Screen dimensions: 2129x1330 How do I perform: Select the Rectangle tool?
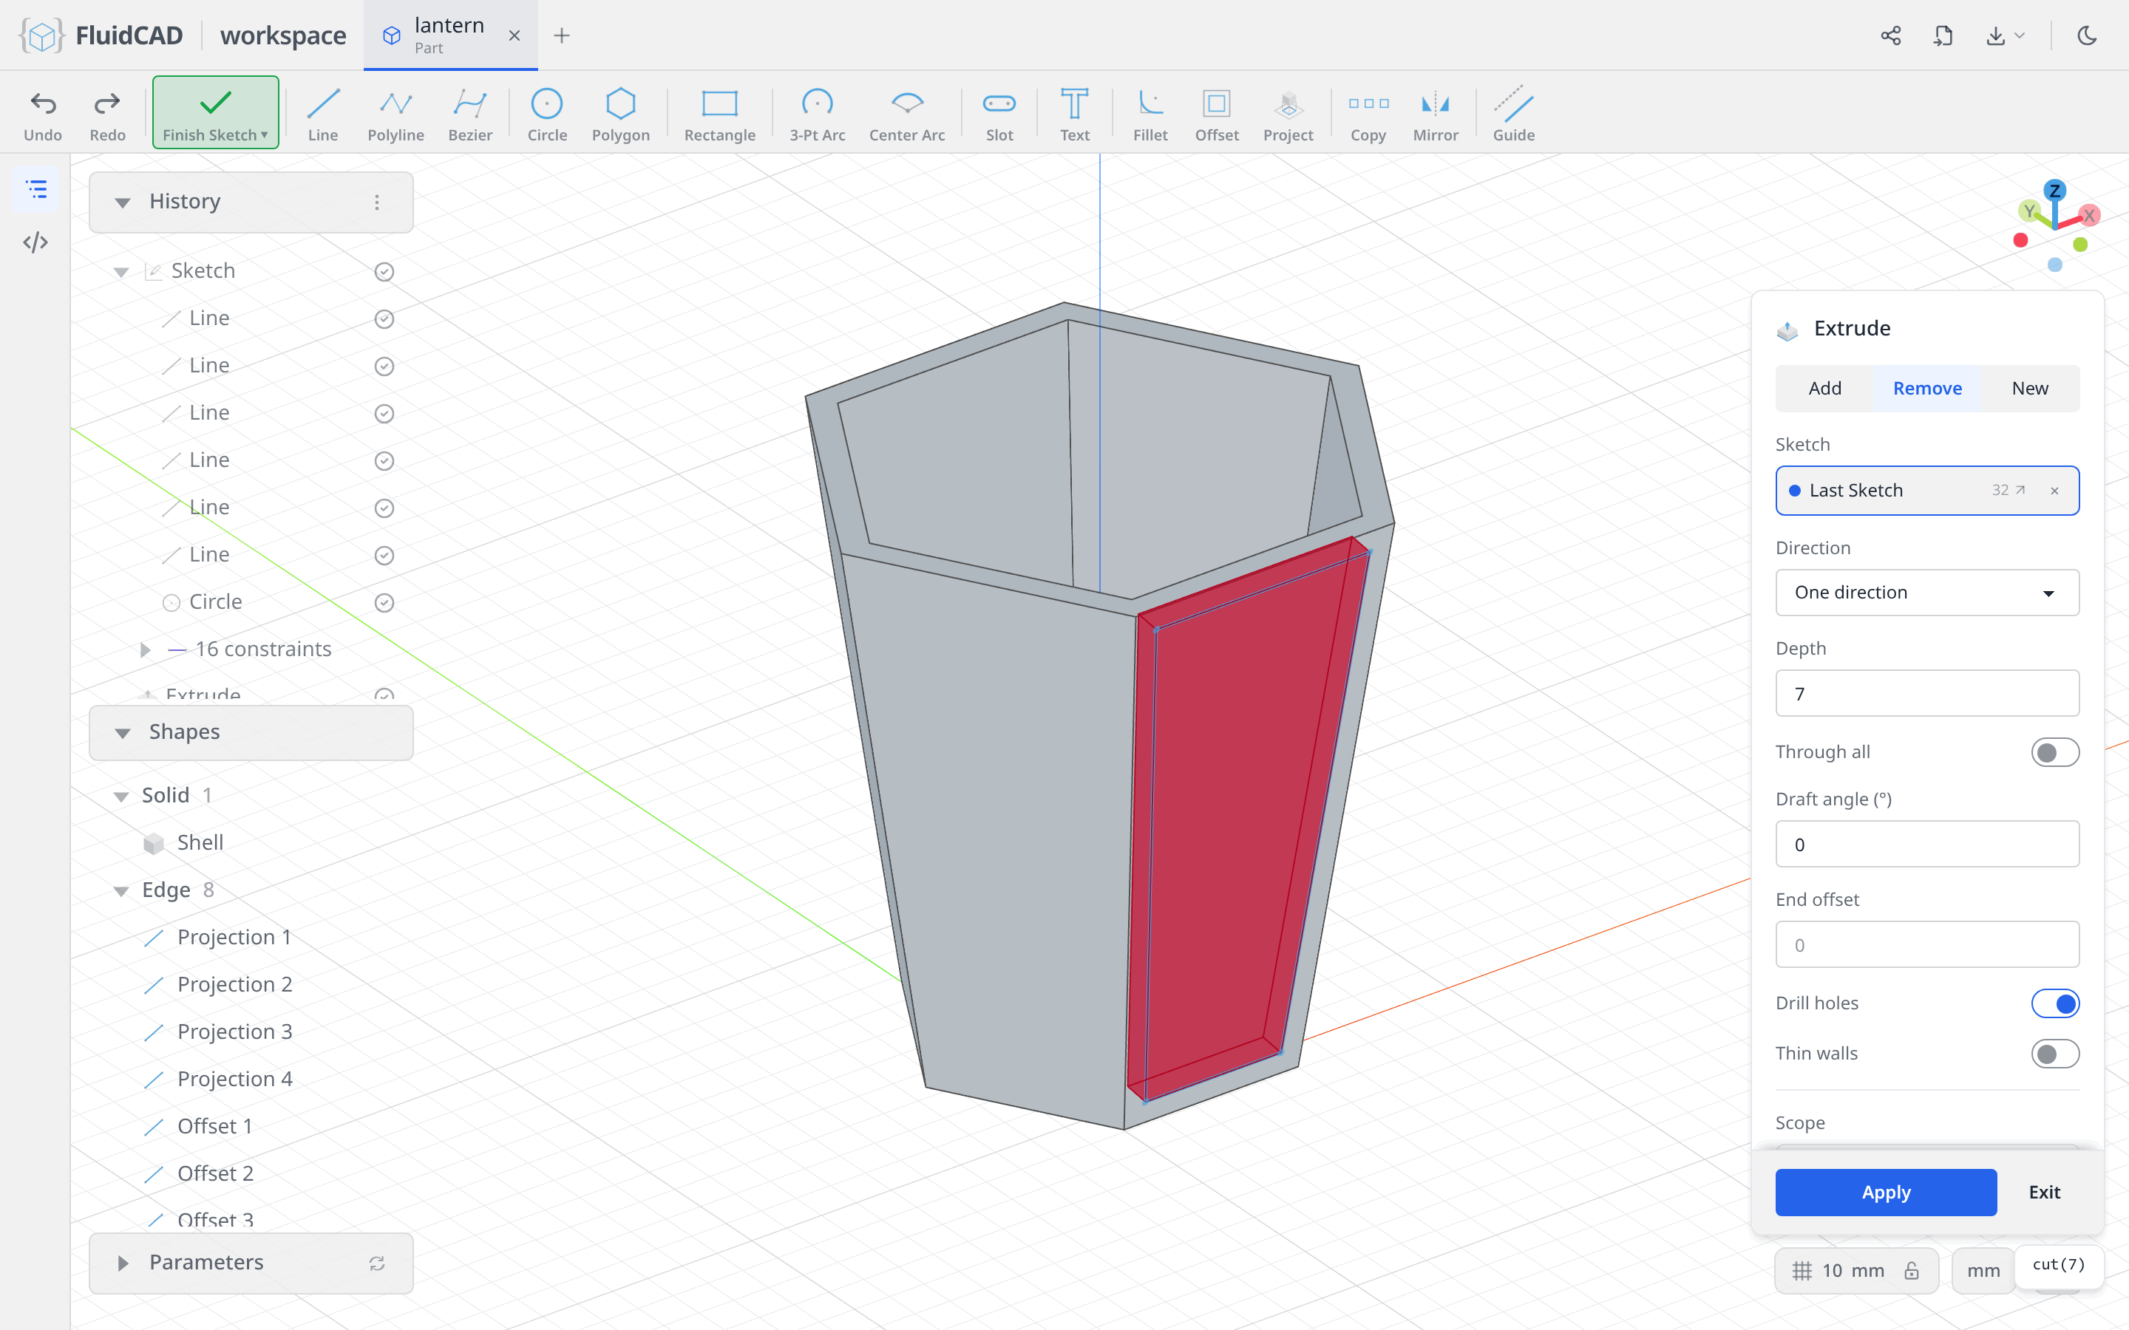(719, 114)
